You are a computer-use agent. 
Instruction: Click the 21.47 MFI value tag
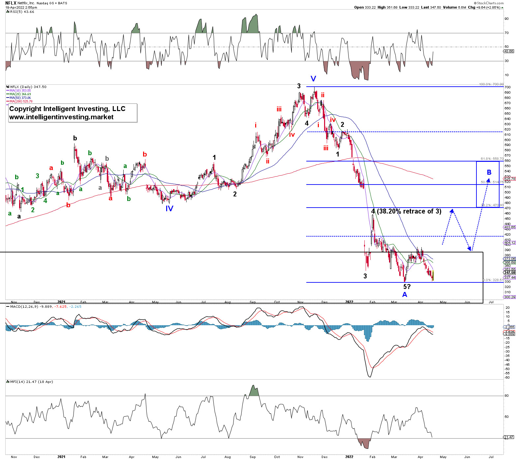tap(509, 437)
